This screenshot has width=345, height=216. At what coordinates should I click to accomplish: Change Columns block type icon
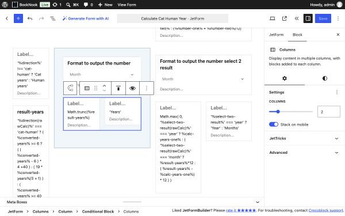click(x=87, y=88)
